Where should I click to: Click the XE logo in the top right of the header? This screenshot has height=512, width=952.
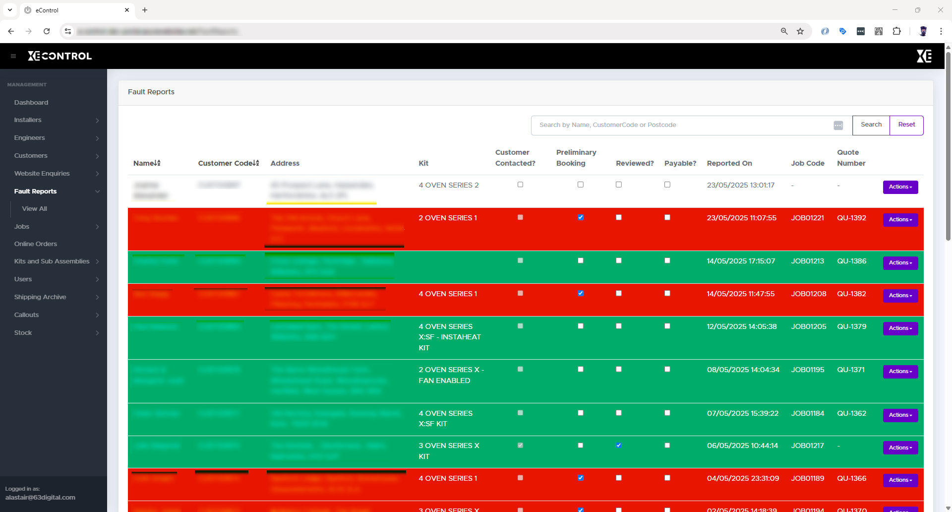click(924, 56)
